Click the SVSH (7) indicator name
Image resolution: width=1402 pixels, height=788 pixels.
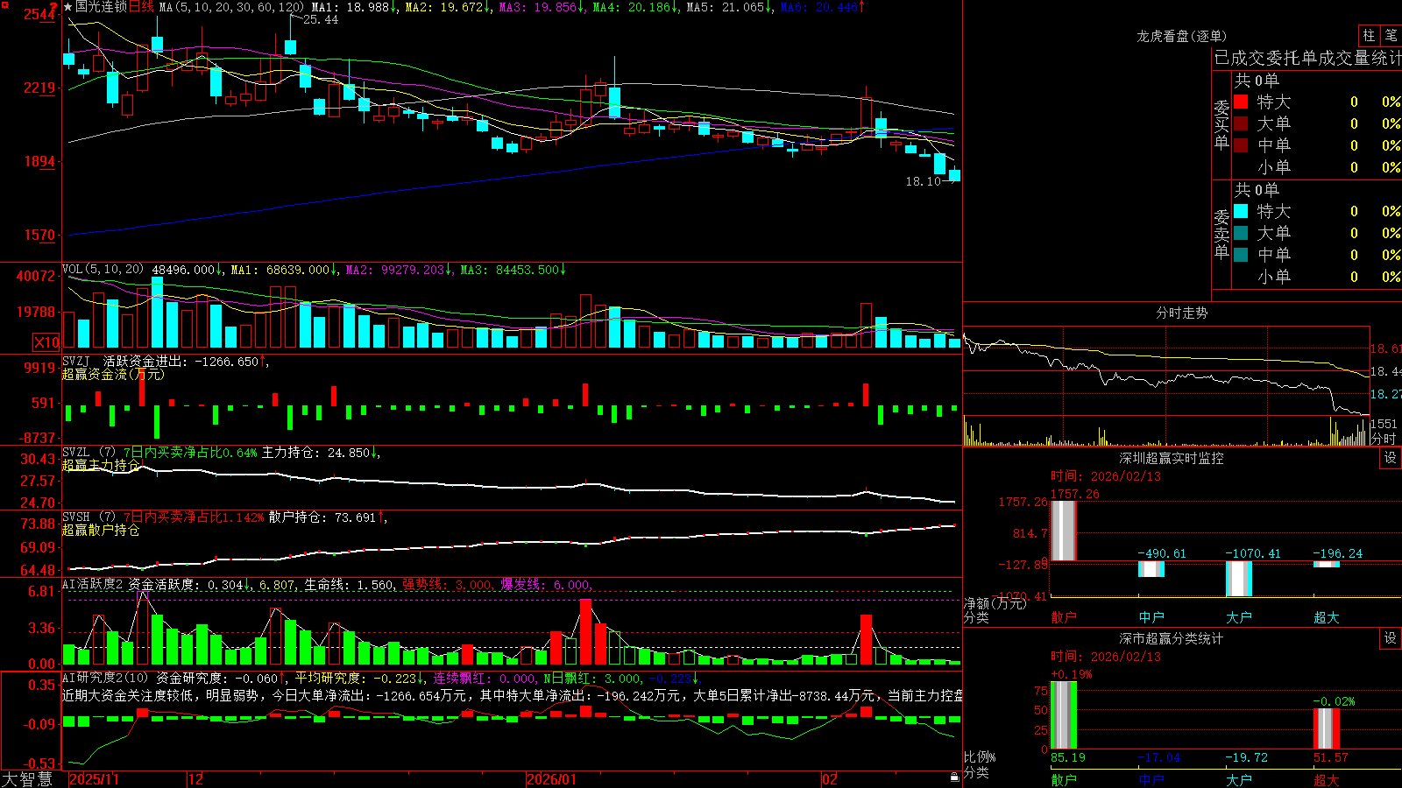point(89,517)
